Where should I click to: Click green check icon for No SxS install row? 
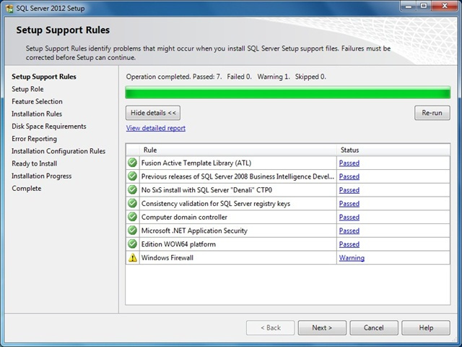coord(133,189)
